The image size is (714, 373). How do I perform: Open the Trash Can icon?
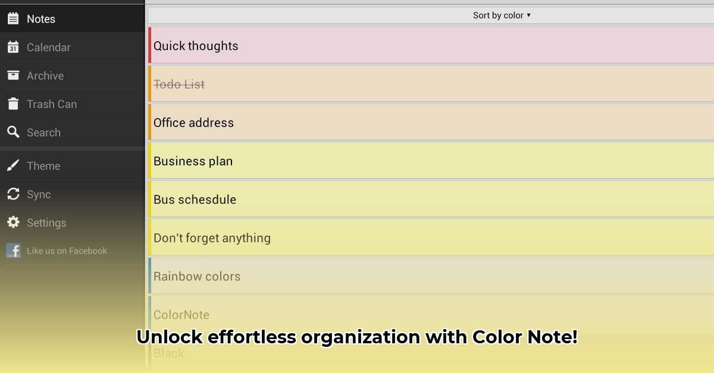pyautogui.click(x=13, y=104)
